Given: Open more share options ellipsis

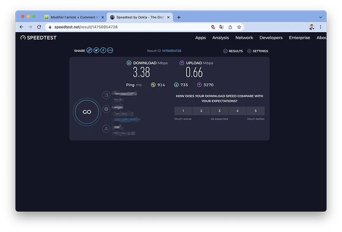Looking at the screenshot, I should pos(110,50).
